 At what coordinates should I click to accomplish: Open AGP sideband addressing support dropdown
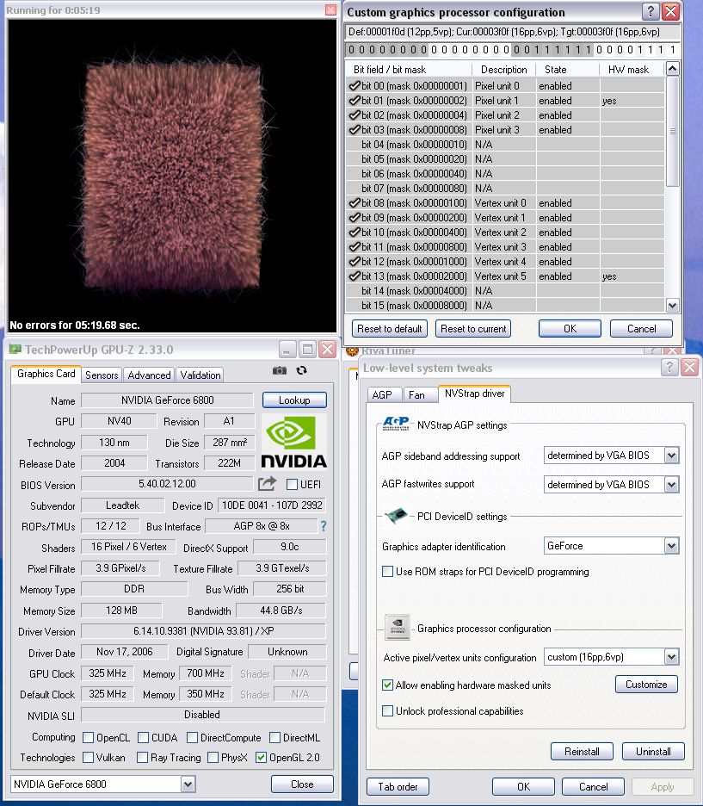[671, 456]
